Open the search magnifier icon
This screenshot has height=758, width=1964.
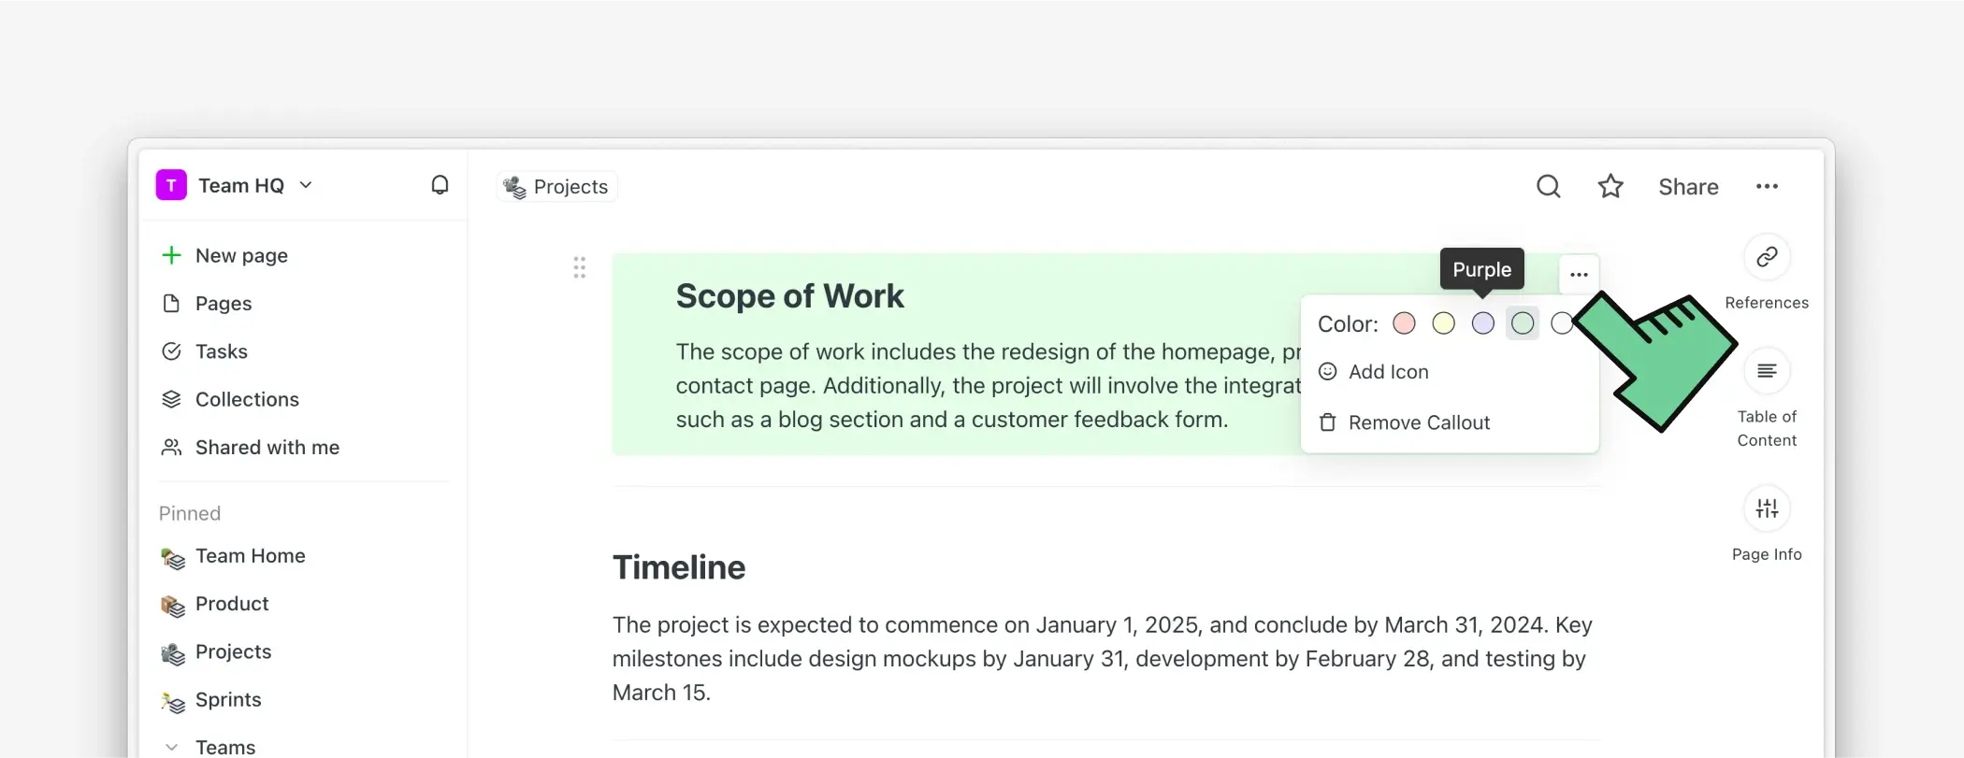tap(1549, 187)
